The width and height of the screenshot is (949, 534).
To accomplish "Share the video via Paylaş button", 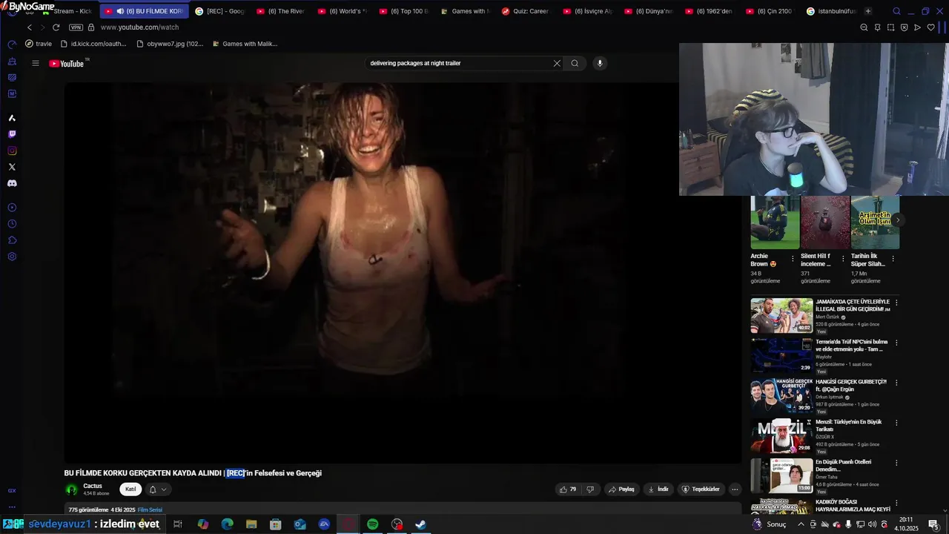I will [622, 489].
